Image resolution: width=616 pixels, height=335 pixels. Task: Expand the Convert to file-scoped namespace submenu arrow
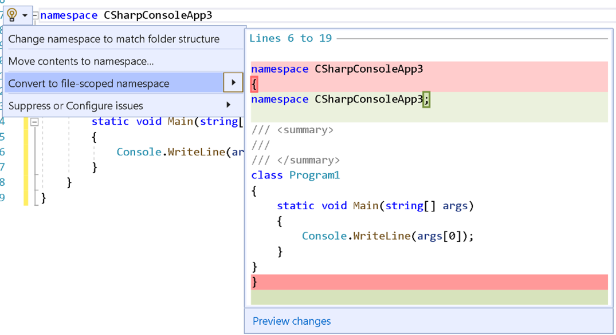coord(233,83)
